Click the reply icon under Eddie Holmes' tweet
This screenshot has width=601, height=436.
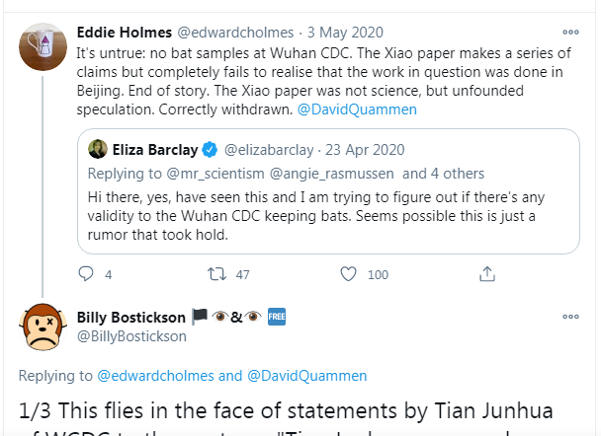(85, 273)
